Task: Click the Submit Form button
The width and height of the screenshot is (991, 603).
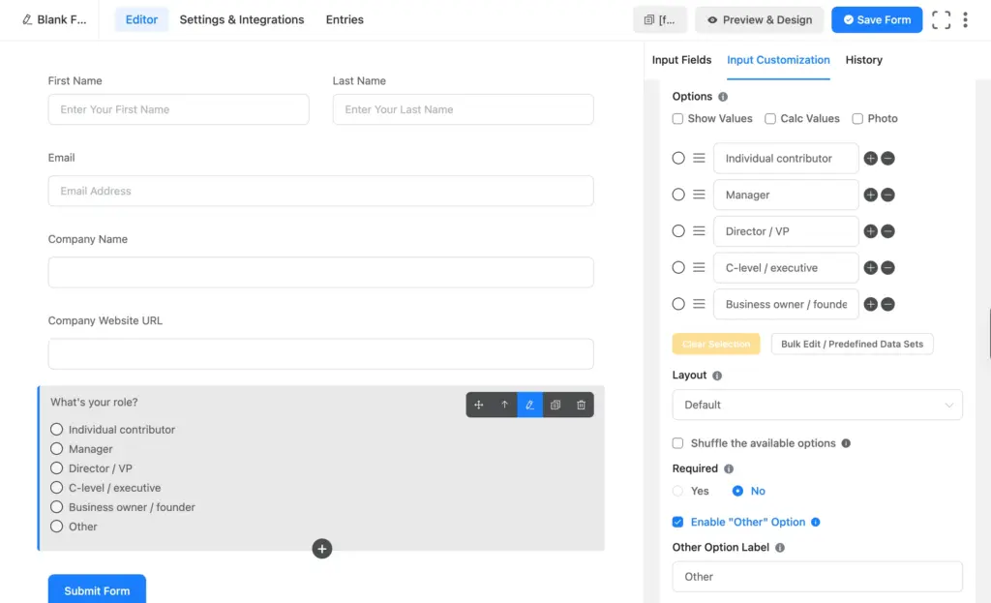Action: click(x=97, y=590)
